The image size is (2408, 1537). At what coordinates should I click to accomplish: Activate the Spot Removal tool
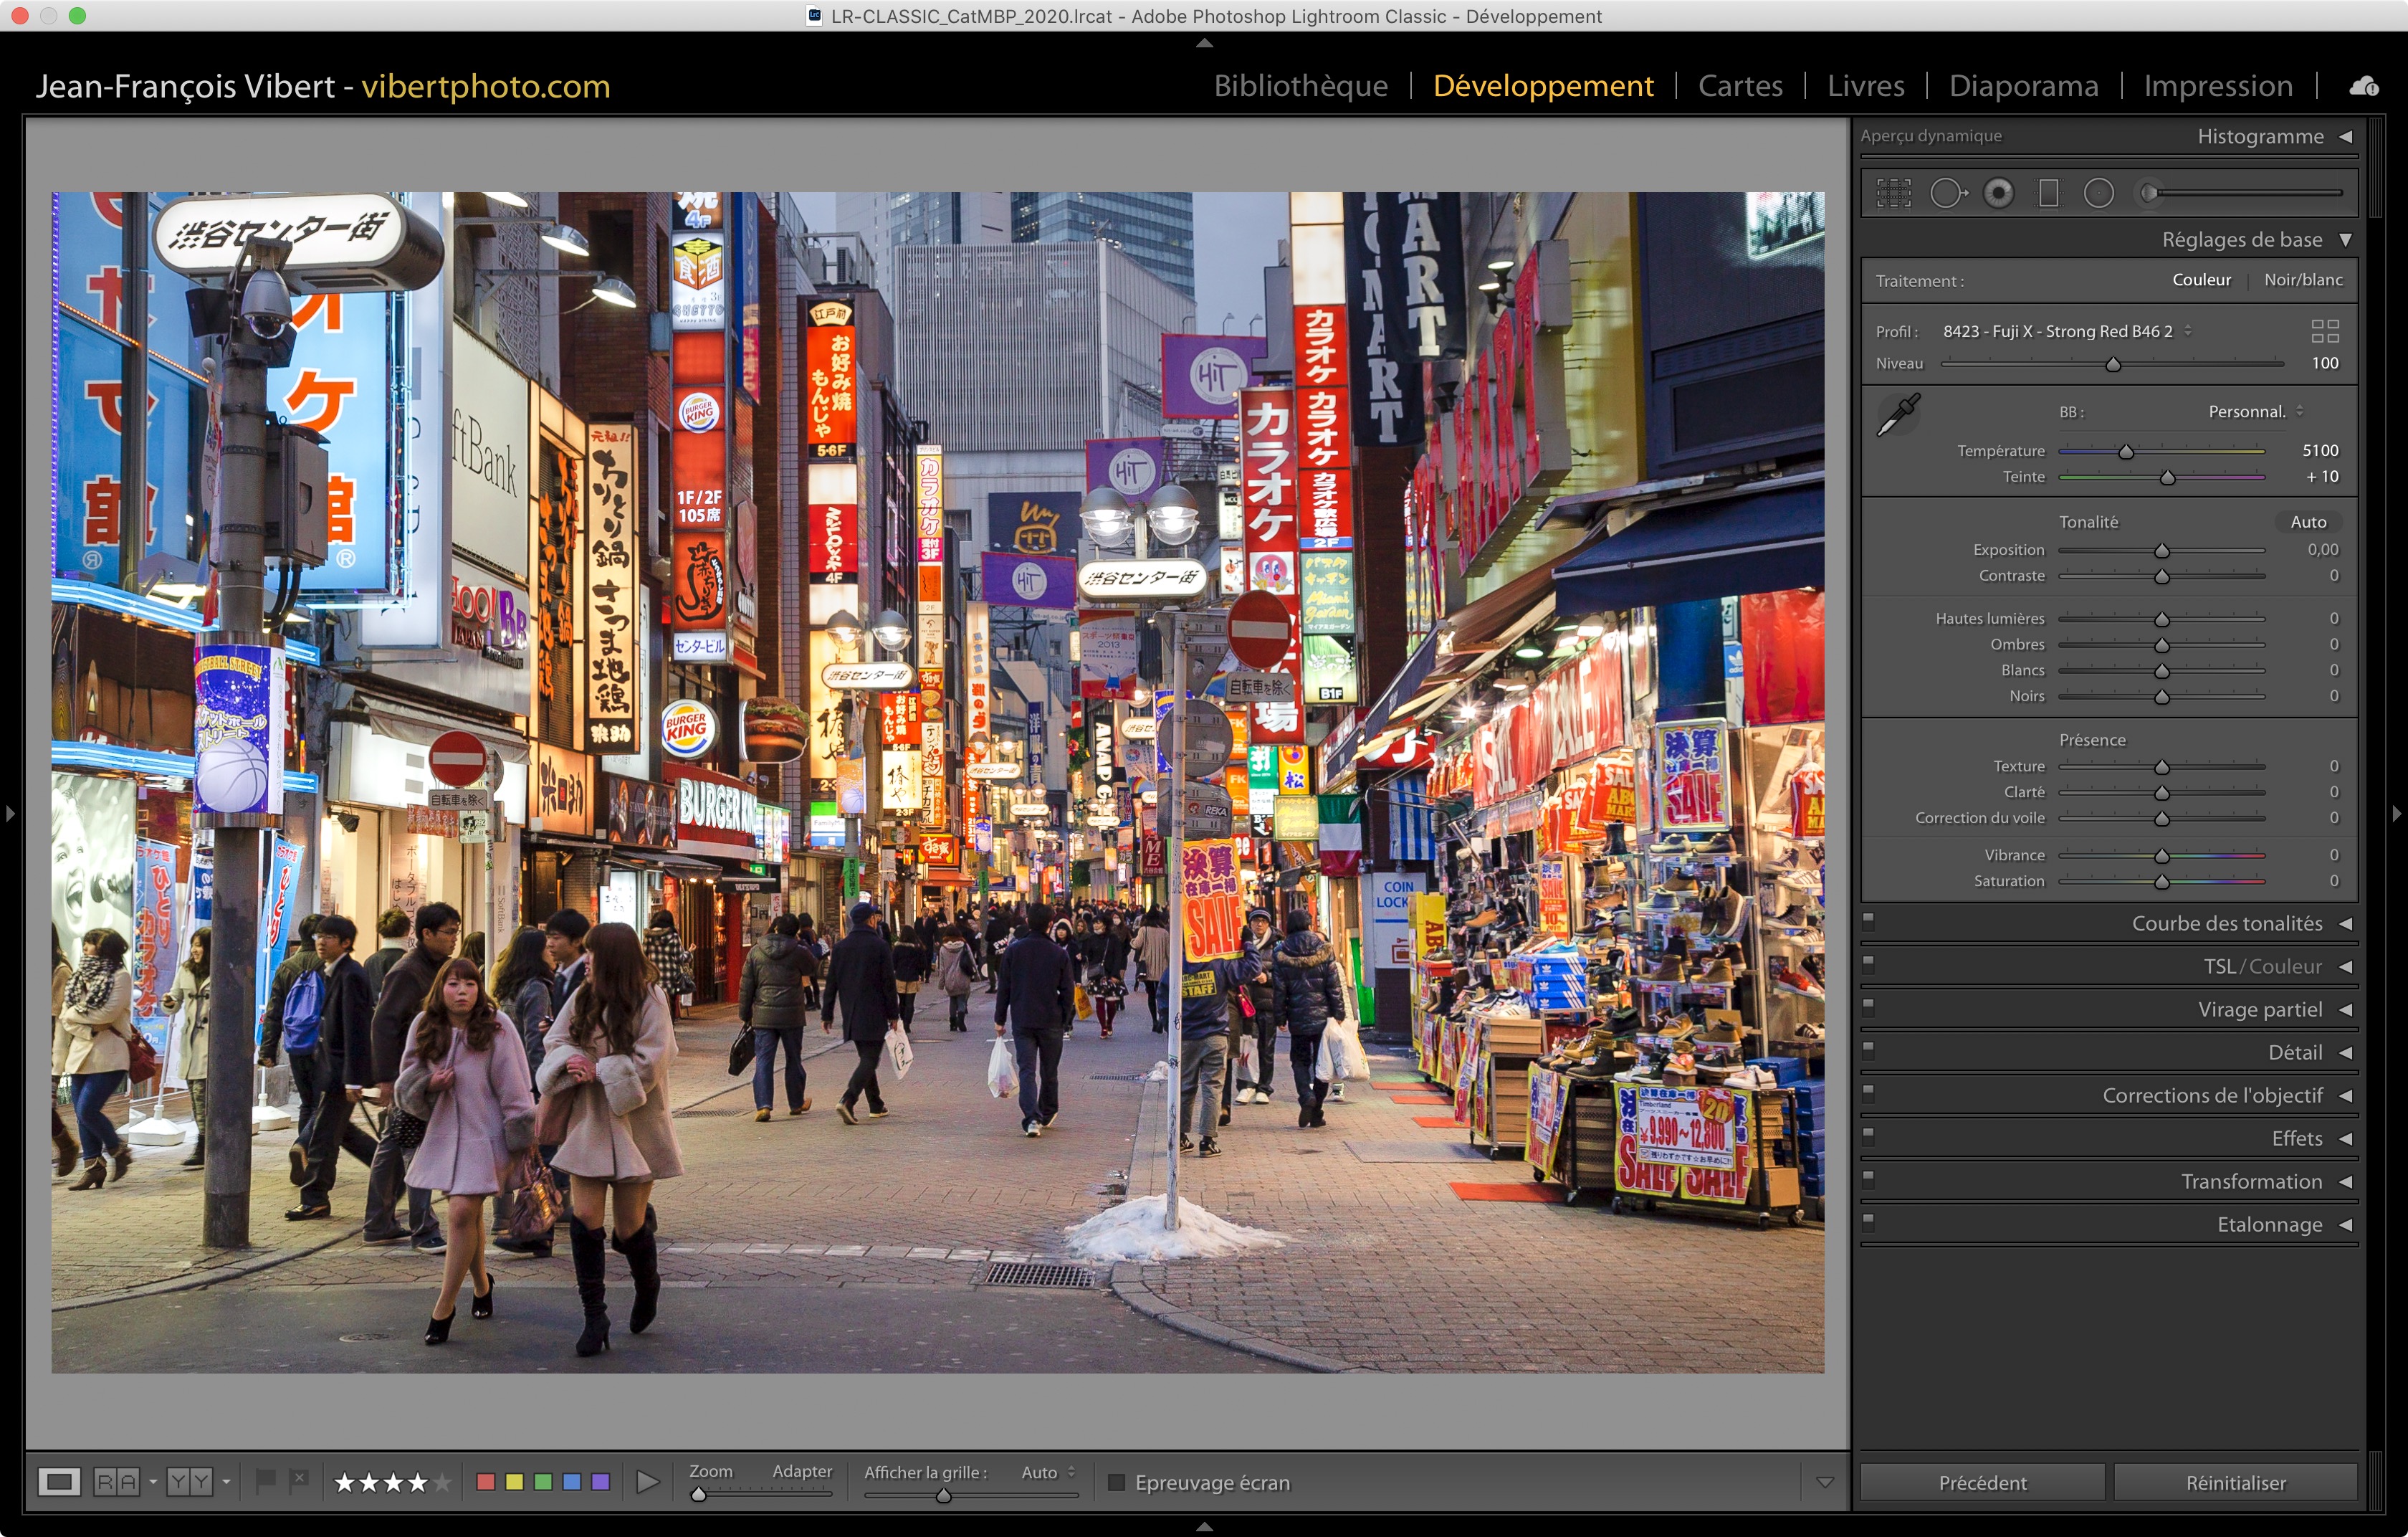pos(1946,193)
